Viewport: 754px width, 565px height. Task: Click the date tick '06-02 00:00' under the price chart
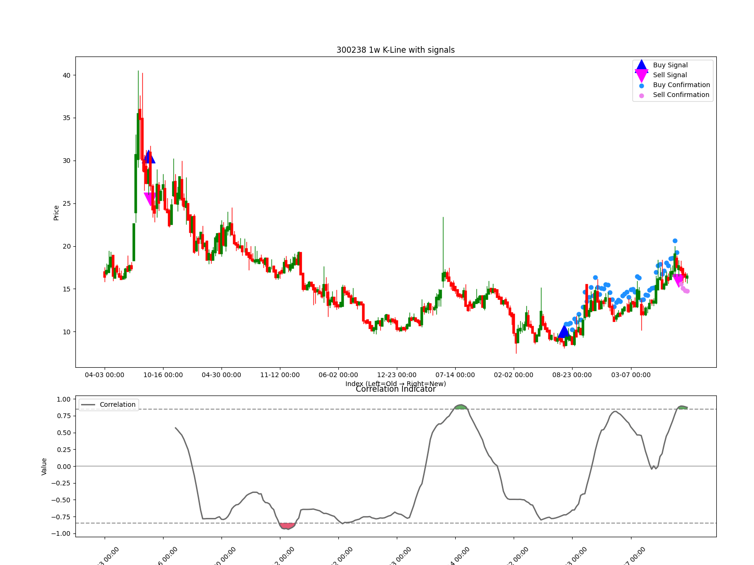point(338,375)
